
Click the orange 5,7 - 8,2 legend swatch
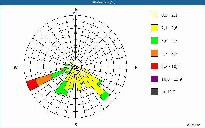(x=155, y=53)
